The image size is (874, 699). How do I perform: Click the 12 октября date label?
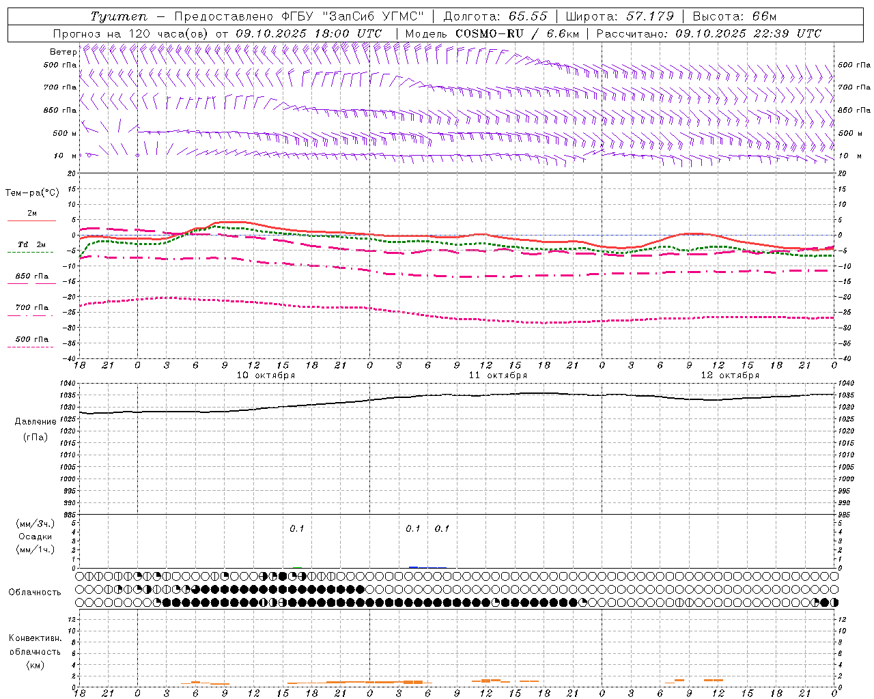pyautogui.click(x=730, y=375)
